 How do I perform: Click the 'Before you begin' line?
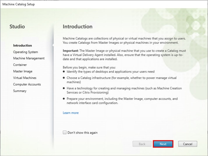coord(89,67)
